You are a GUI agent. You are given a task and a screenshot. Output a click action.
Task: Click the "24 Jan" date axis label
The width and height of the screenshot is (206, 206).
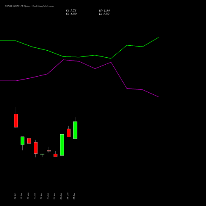(x=68, y=196)
